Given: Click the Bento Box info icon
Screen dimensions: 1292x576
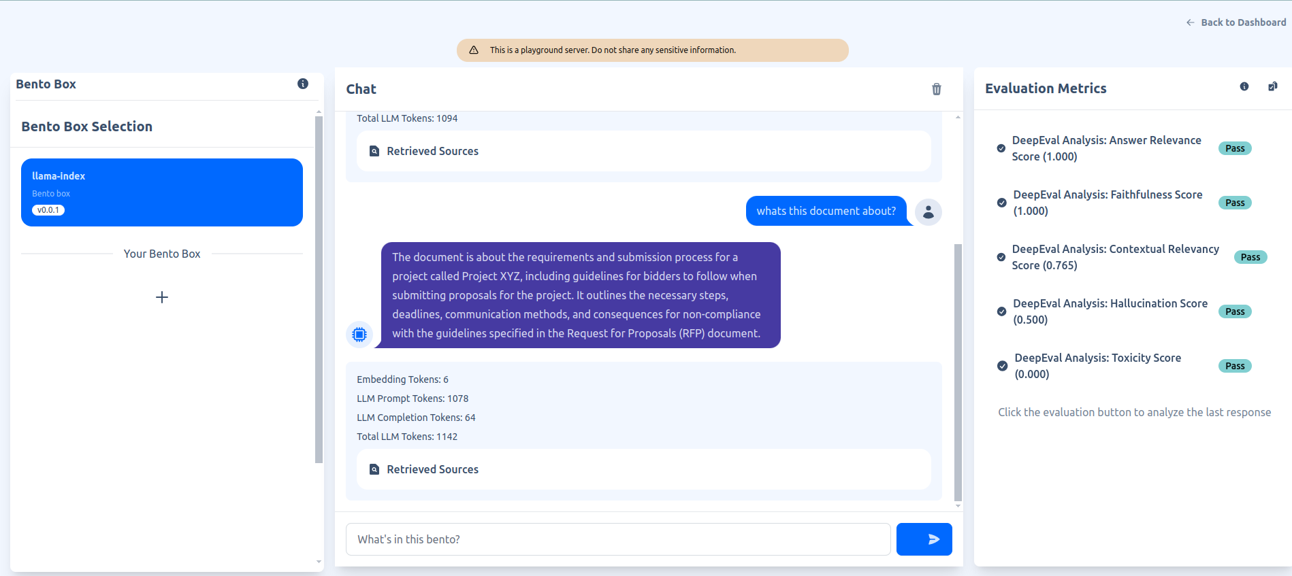Looking at the screenshot, I should (303, 84).
